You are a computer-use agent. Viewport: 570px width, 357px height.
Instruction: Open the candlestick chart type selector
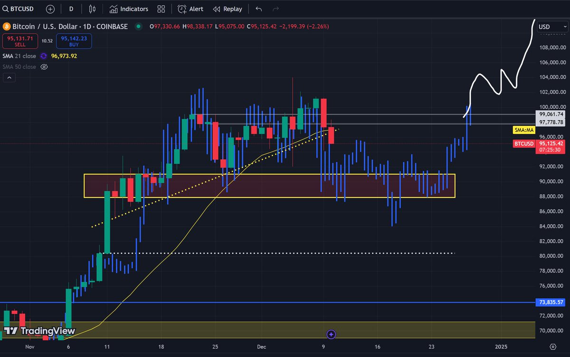pyautogui.click(x=93, y=9)
